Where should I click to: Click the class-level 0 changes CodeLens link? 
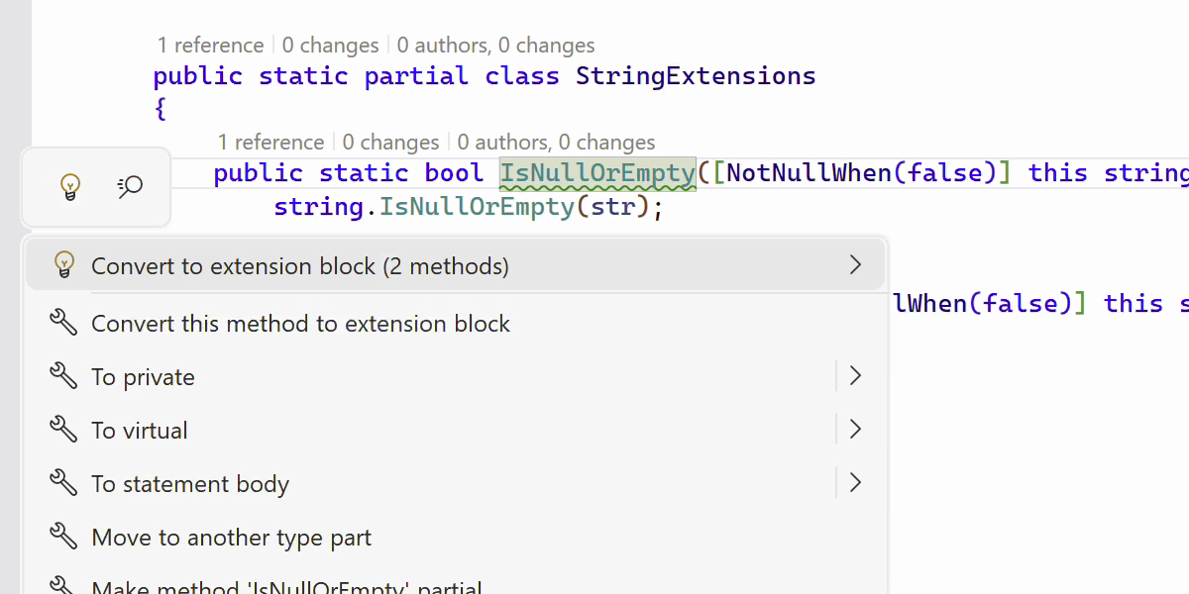330,46
